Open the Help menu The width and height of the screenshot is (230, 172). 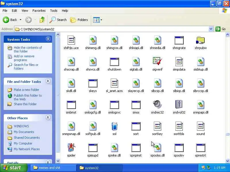click(65, 11)
